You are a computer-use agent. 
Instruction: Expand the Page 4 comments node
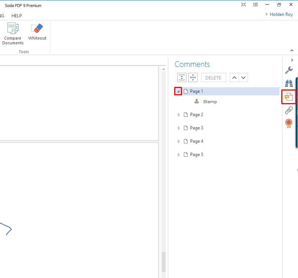179,141
